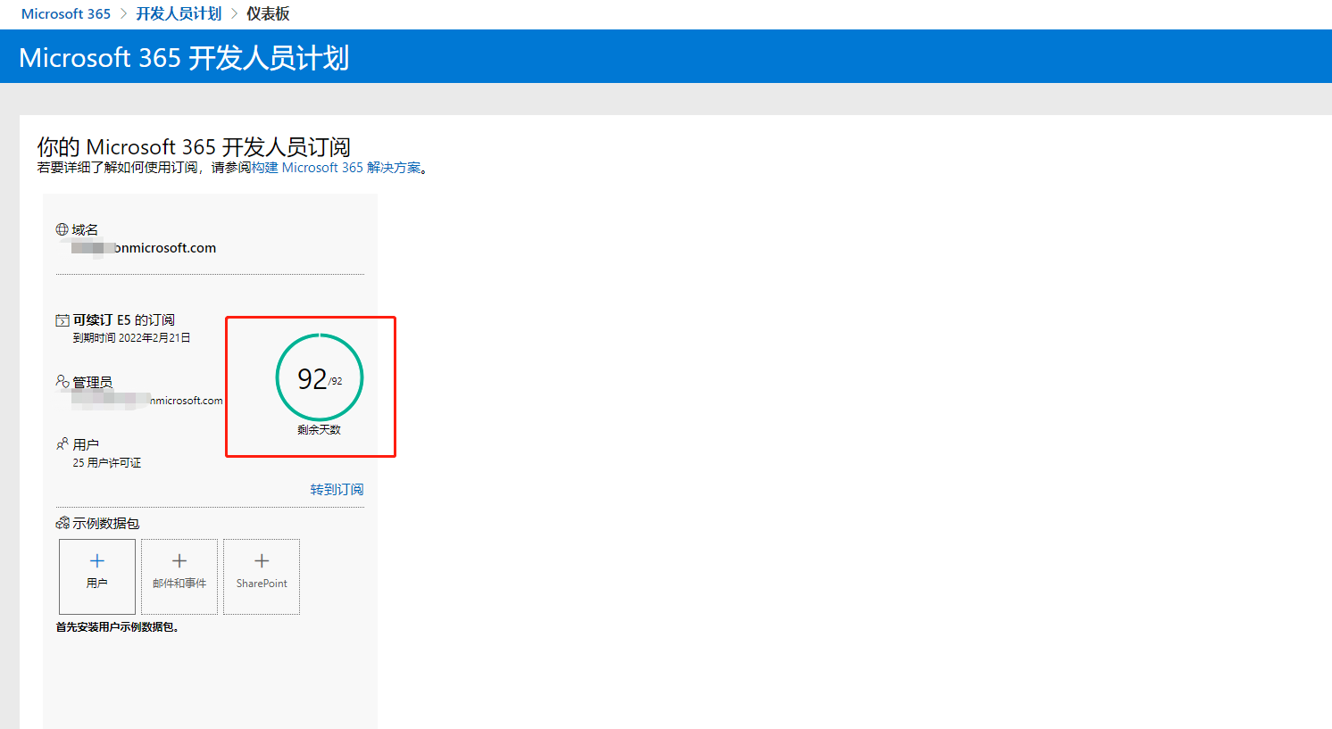Screen dimensions: 1332x729
Task: Click the globe icon beside 域名
Action: (62, 229)
